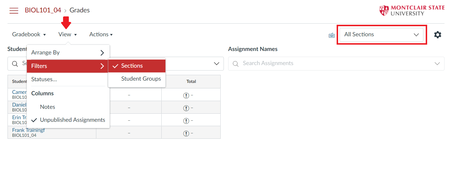Image resolution: width=450 pixels, height=169 pixels.
Task: Click the magnifier in the assignment search box
Action: [x=236, y=63]
